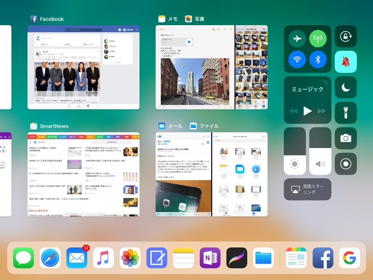Toggle the silent mode bell
This screenshot has height=280, width=373.
click(345, 62)
